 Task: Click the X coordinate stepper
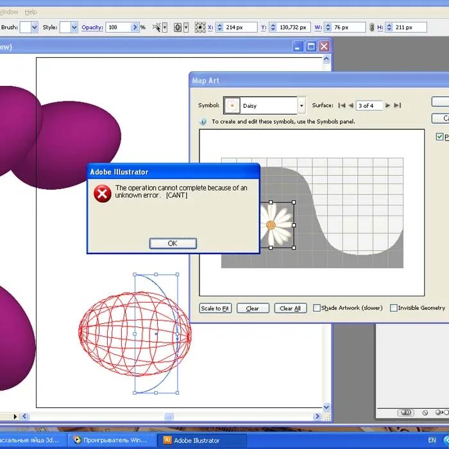coord(219,28)
